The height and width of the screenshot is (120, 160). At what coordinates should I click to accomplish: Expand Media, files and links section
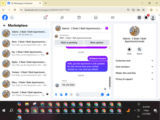point(134,73)
